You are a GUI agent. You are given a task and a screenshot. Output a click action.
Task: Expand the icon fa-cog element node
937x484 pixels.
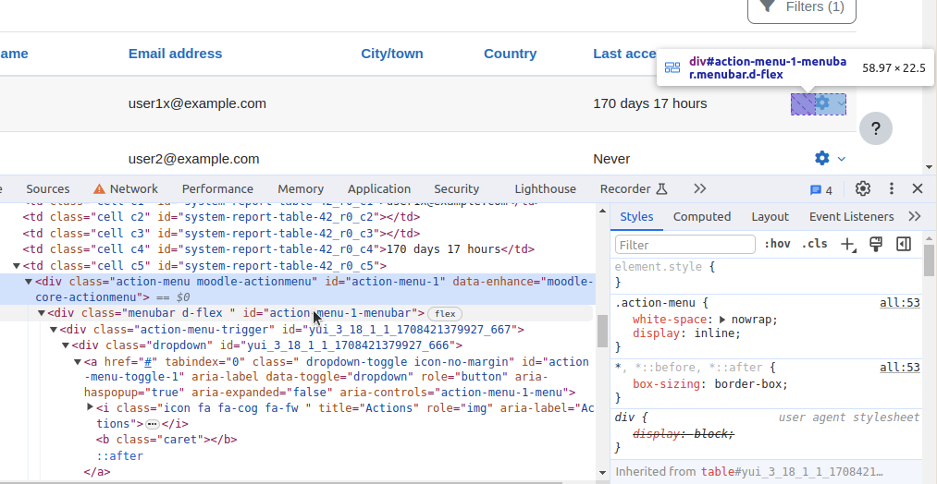[91, 407]
